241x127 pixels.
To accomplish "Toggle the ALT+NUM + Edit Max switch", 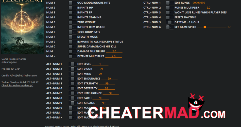I will [72, 118].
